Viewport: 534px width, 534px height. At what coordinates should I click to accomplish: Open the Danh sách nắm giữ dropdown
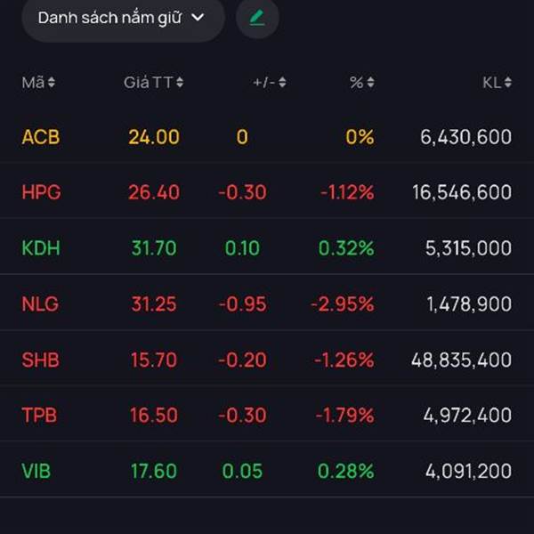pos(122,18)
